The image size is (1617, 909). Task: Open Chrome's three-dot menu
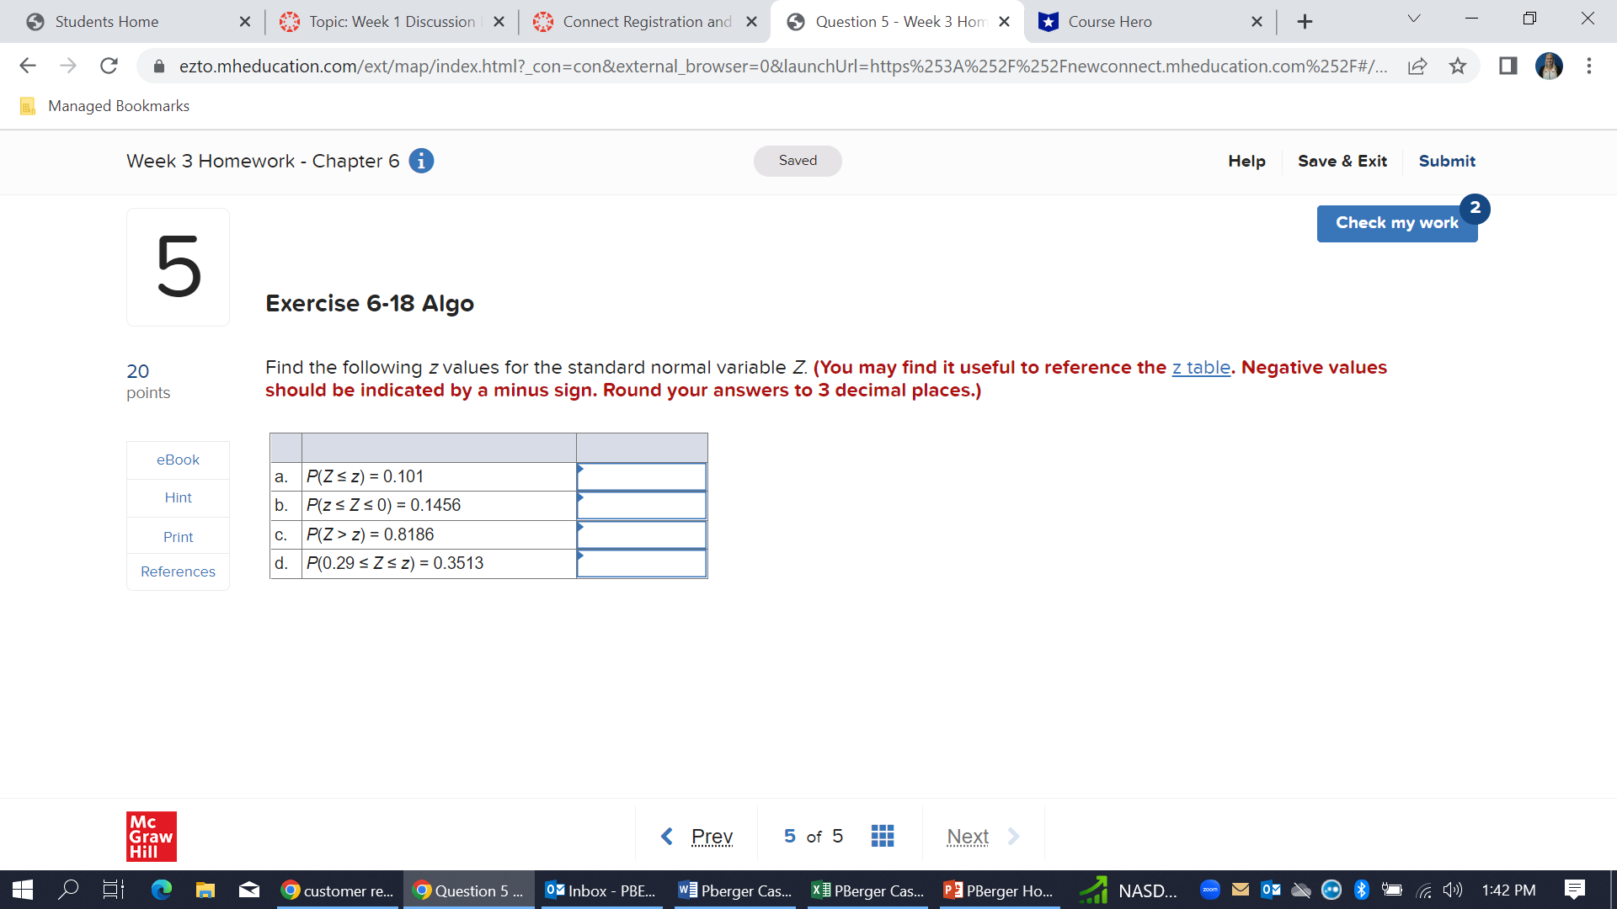1588,66
